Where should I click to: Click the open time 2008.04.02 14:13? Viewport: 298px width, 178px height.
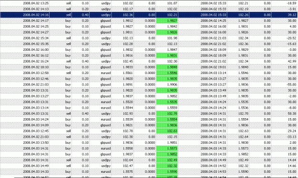click(36, 9)
